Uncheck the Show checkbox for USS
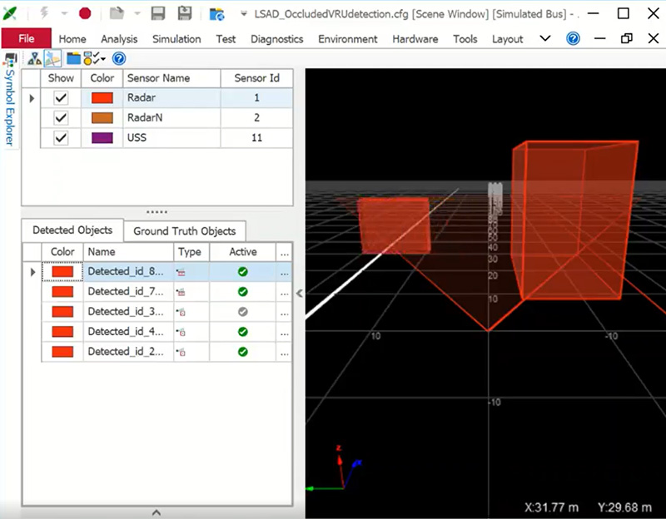666x519 pixels. pyautogui.click(x=61, y=137)
